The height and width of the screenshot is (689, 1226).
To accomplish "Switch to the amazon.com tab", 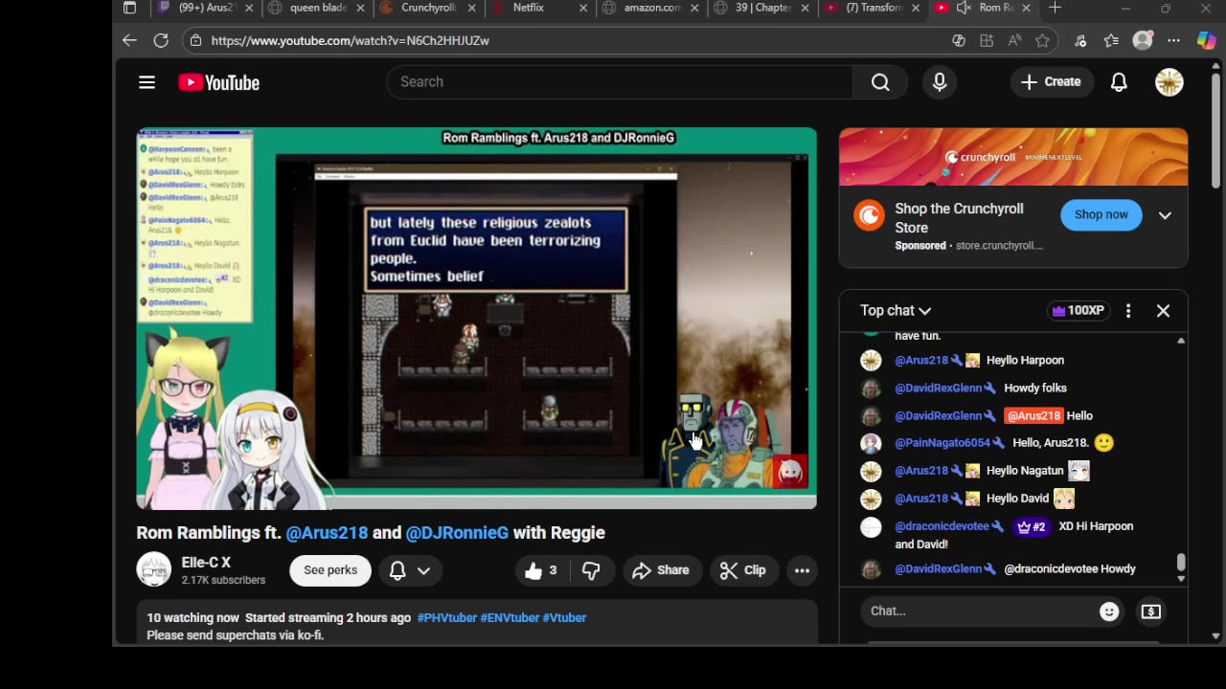I will (x=652, y=8).
